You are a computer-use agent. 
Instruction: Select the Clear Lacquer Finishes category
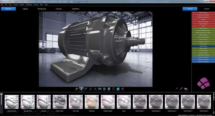click(x=203, y=37)
